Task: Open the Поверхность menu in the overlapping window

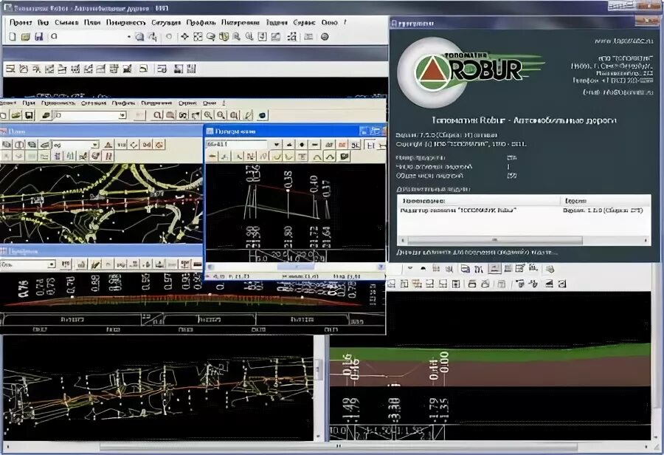Action: [58, 103]
